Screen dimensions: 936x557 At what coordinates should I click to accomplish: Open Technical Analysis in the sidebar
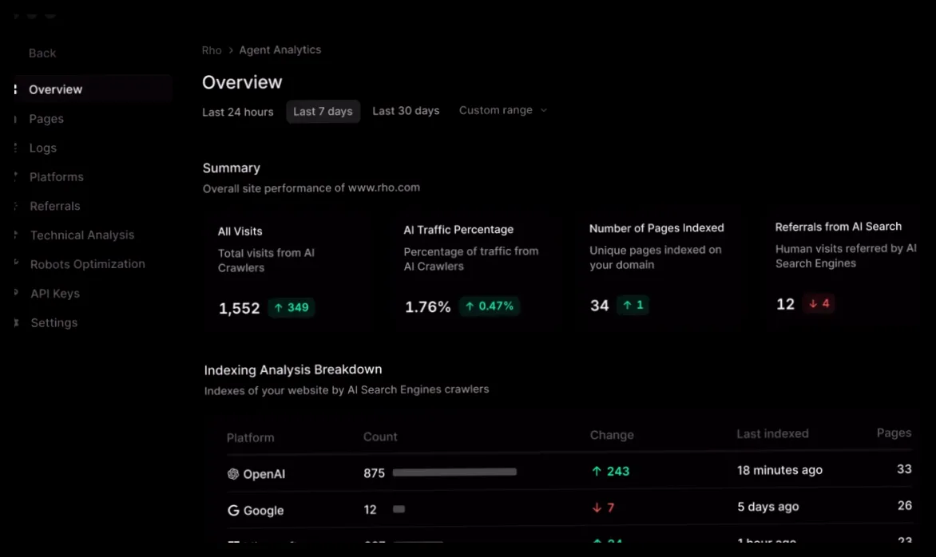pyautogui.click(x=82, y=235)
